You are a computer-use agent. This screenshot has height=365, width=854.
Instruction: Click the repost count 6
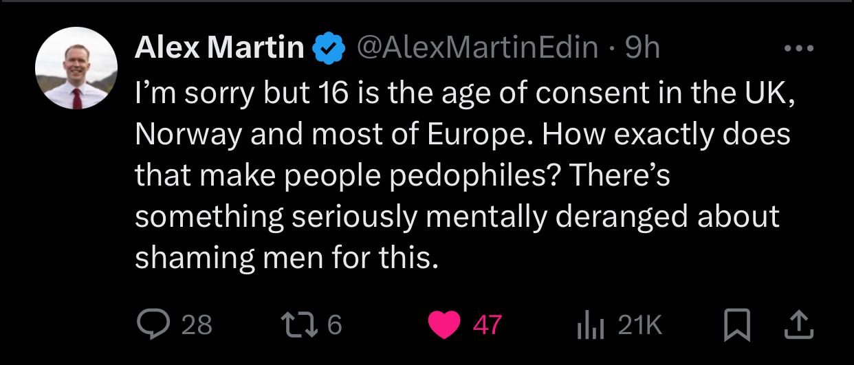(334, 325)
